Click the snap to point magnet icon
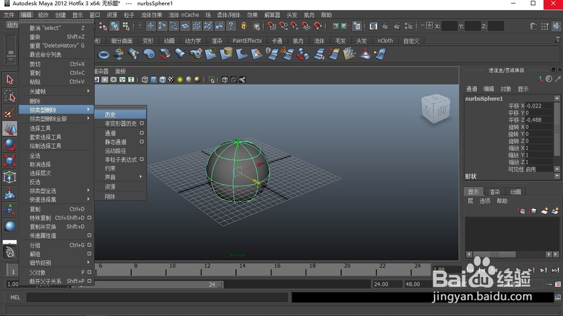563x316 pixels. click(x=295, y=26)
